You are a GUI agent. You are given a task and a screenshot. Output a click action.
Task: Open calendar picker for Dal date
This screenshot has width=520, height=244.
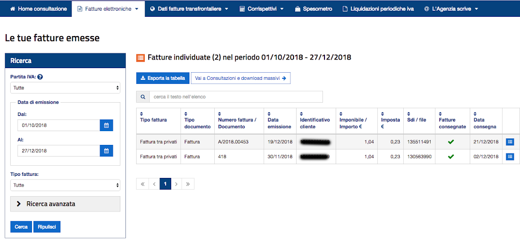(106, 125)
